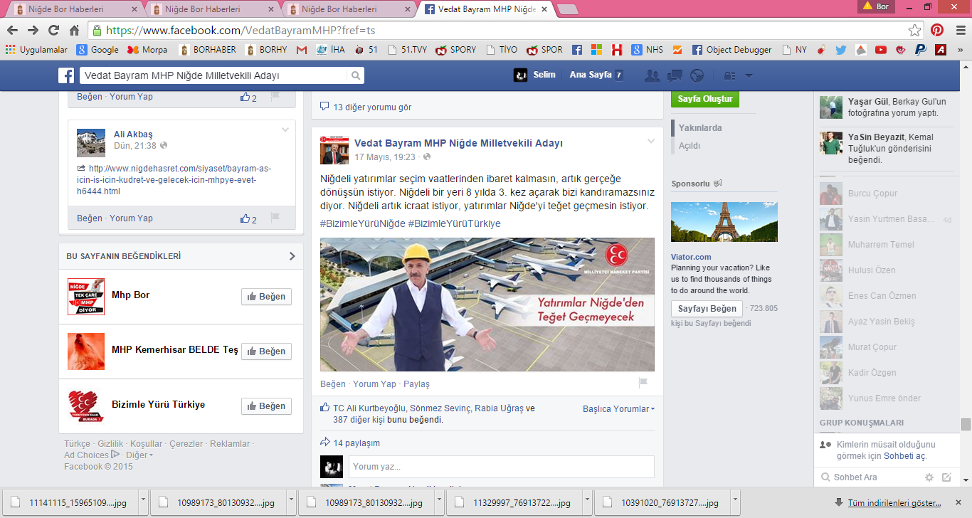Click the 13 diğer yorumu gör link
The image size is (972, 518).
[371, 107]
